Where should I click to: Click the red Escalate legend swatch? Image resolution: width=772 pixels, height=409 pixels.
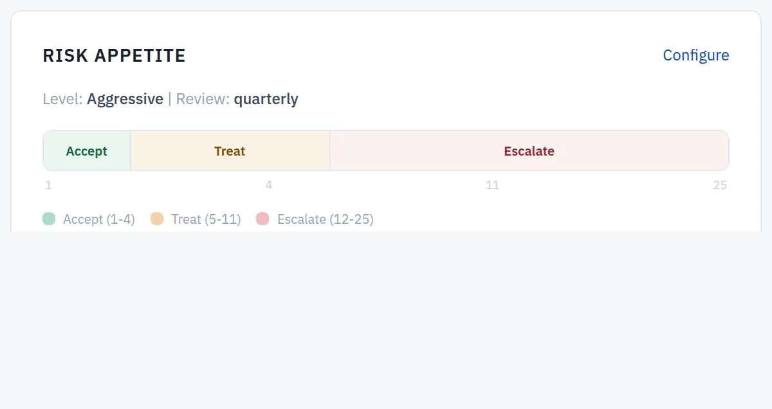click(262, 219)
